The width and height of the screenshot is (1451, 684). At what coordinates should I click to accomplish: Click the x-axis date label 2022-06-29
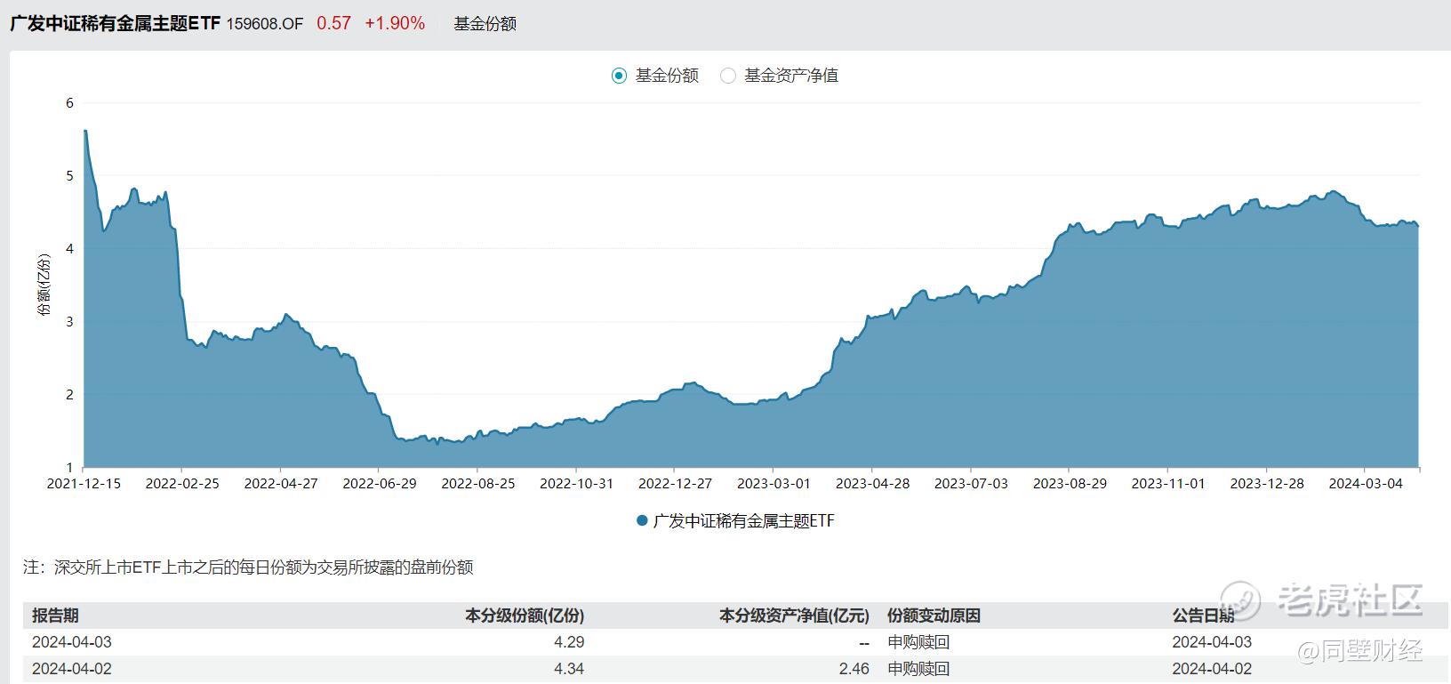click(380, 484)
